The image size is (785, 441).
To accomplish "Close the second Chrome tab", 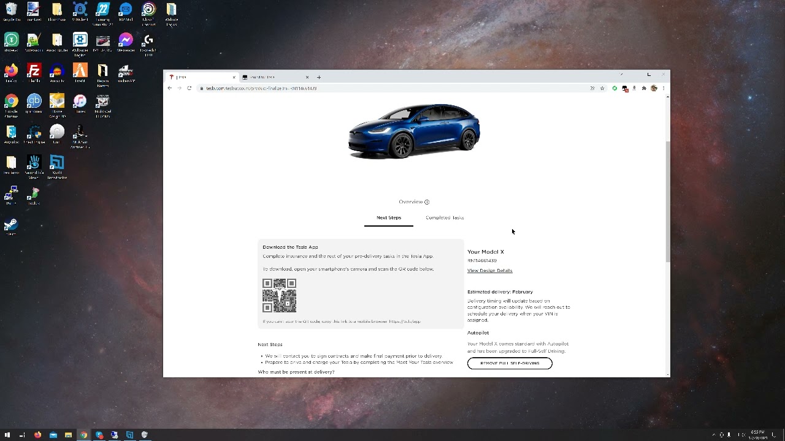I will click(x=307, y=77).
